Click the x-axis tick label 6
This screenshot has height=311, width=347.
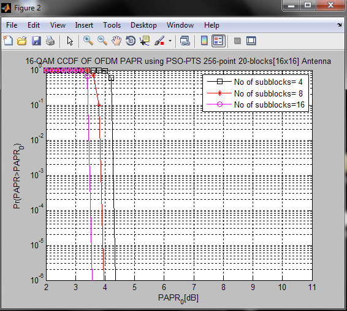coord(164,287)
